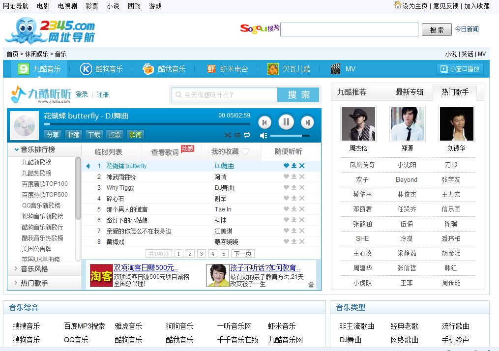Click the 小窗口播放 button
Image resolution: width=499 pixels, height=351 pixels.
(x=460, y=69)
